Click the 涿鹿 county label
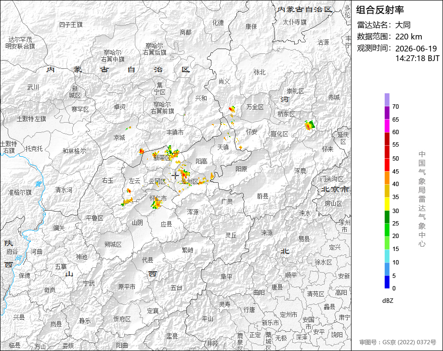443x351 pixels. [x=300, y=171]
